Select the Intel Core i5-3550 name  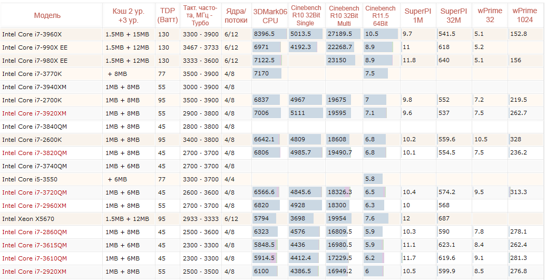coord(30,179)
